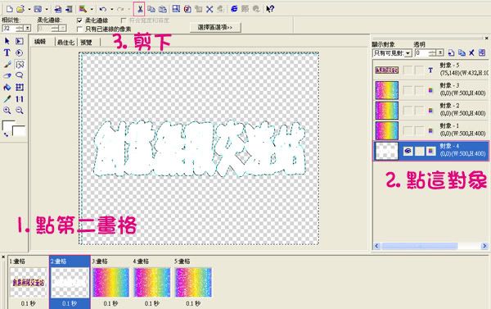Select the Zoom In magnifier tool
The width and height of the screenshot is (491, 309).
coord(7,111)
